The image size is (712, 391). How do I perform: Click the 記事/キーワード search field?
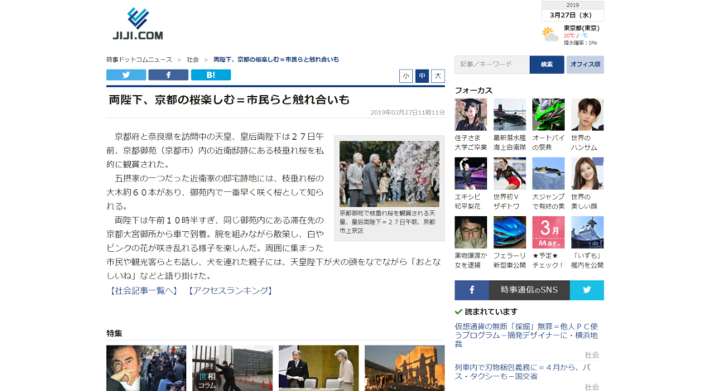point(491,65)
